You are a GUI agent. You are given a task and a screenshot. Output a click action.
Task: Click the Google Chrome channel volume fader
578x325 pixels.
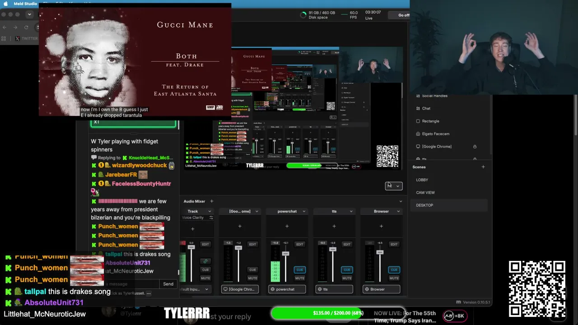pyautogui.click(x=238, y=248)
